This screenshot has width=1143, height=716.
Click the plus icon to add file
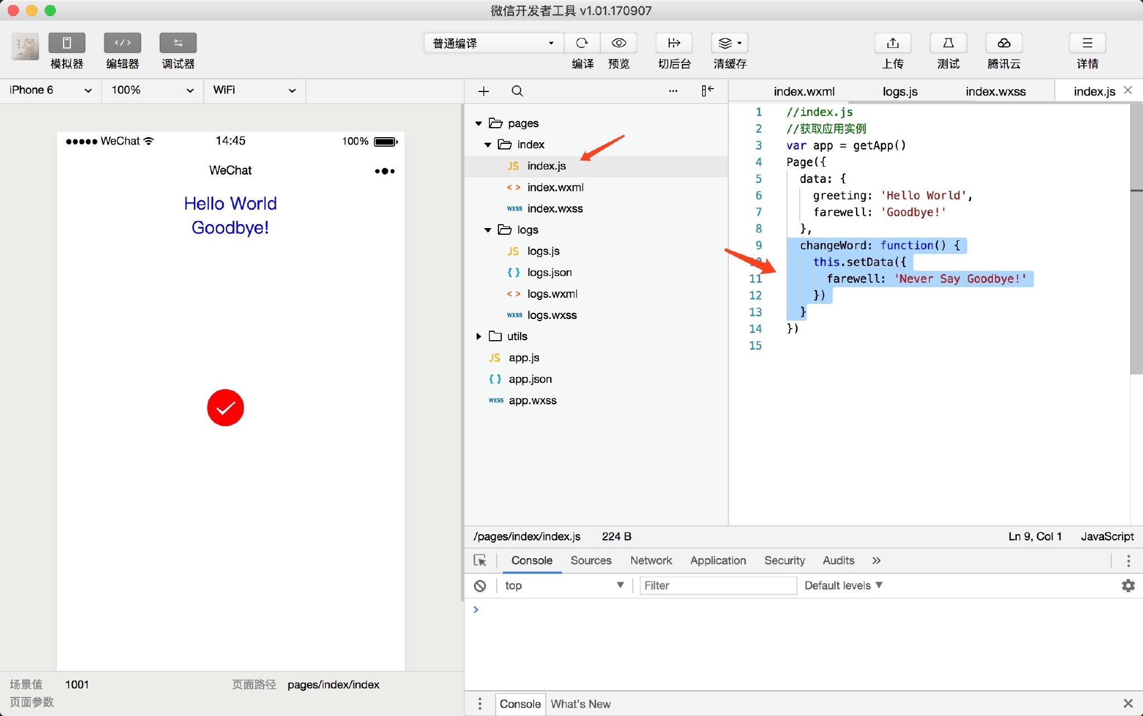484,91
